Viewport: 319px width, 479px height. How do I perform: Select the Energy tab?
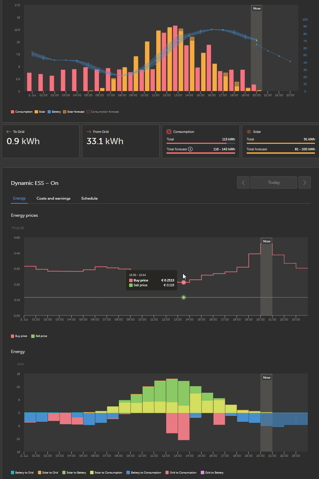point(19,198)
